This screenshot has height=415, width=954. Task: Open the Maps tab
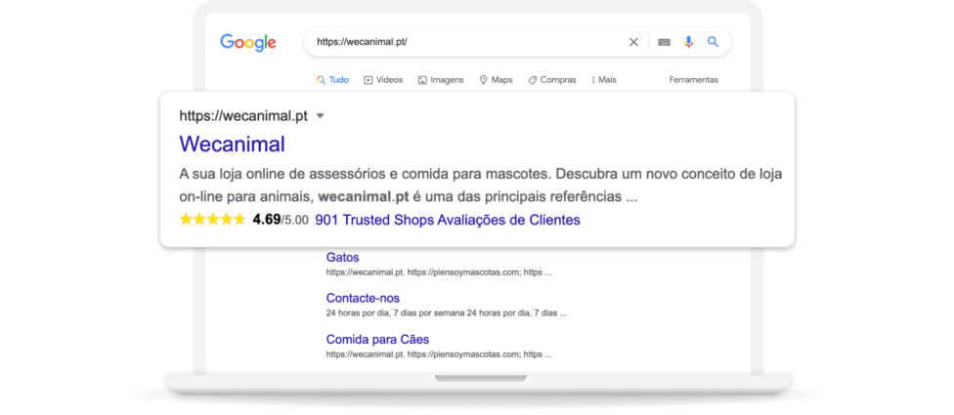click(x=496, y=80)
